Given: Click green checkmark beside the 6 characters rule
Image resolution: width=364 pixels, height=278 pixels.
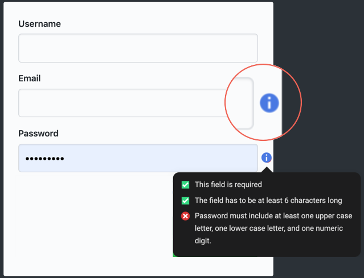Looking at the screenshot, I should pyautogui.click(x=185, y=201).
